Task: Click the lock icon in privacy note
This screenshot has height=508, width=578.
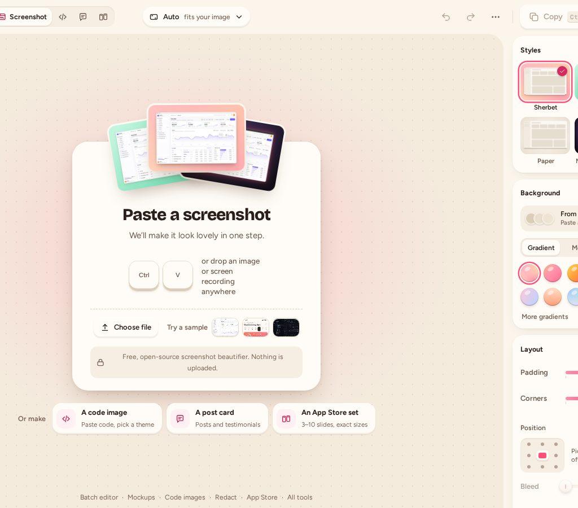Action: coord(100,362)
